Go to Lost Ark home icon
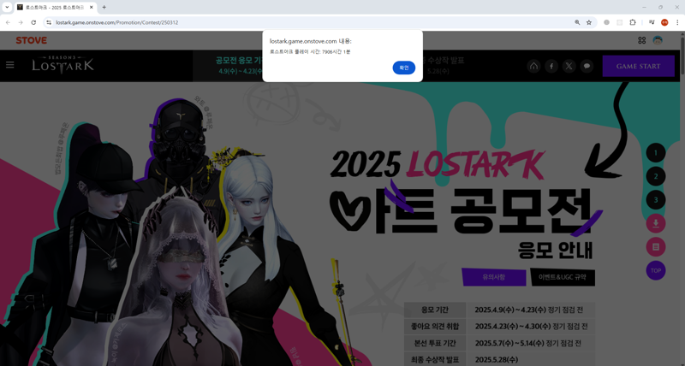The width and height of the screenshot is (685, 366). pyautogui.click(x=533, y=67)
